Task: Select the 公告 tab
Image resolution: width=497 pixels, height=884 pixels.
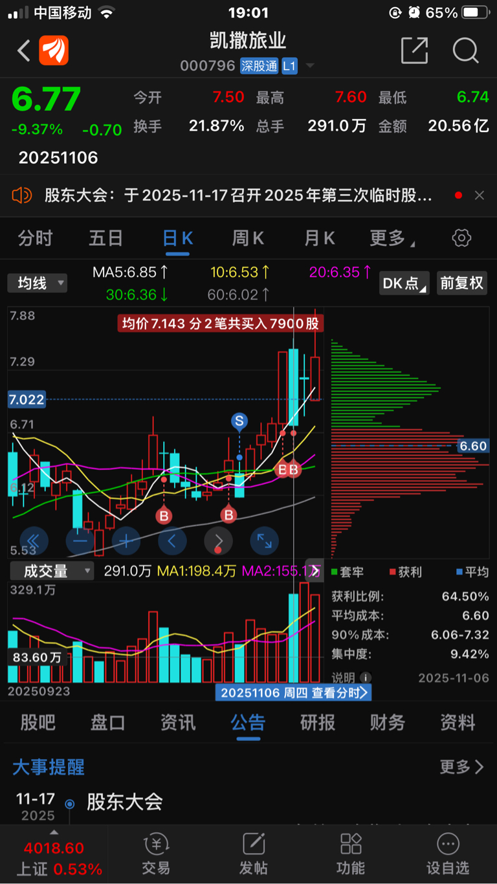Action: 248,722
